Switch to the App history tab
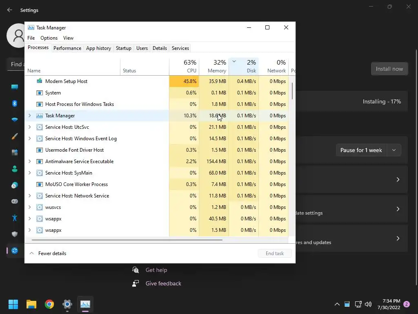 point(98,48)
